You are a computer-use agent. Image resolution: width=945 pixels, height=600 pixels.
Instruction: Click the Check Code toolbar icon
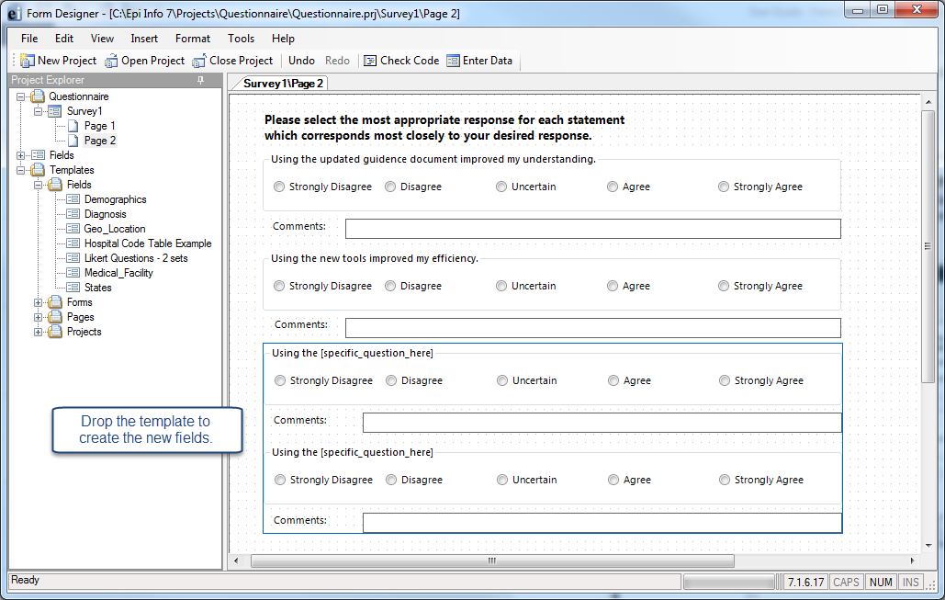point(370,61)
